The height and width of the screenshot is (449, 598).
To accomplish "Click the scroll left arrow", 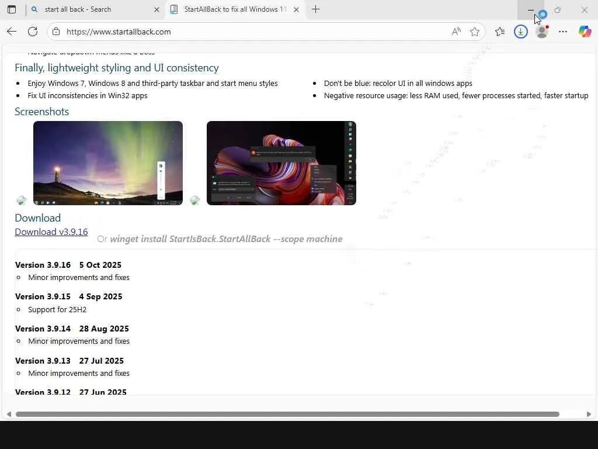I will [x=9, y=415].
